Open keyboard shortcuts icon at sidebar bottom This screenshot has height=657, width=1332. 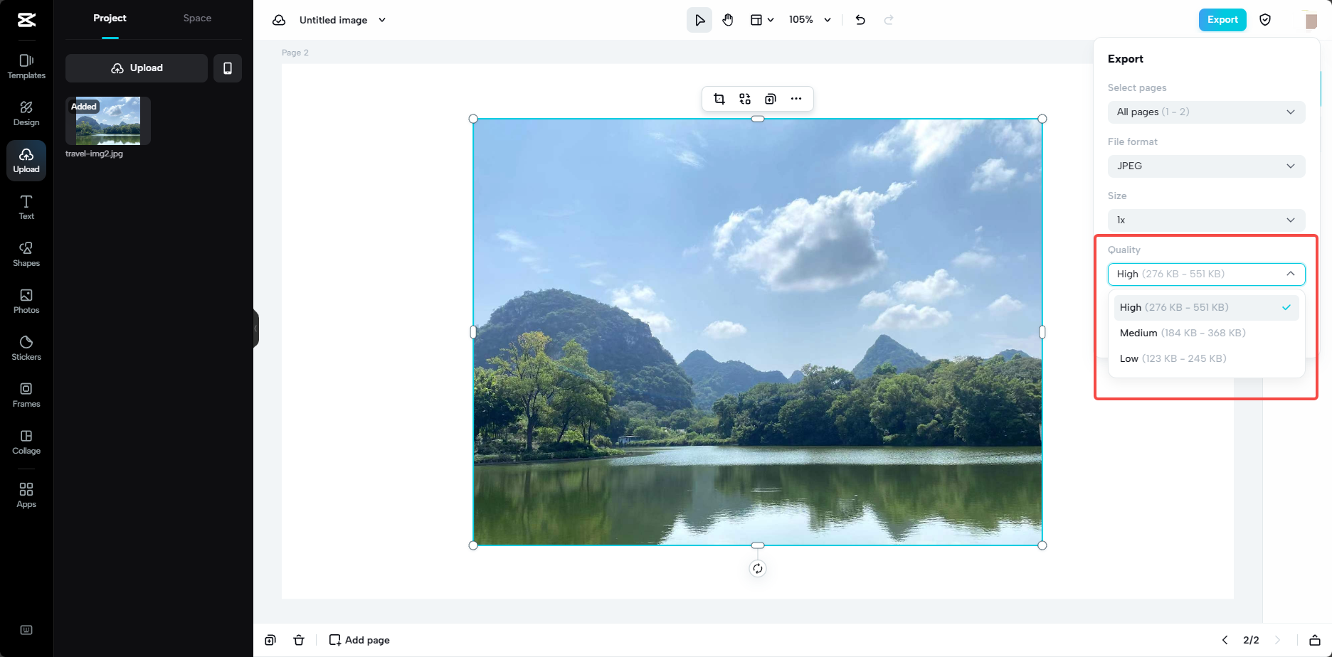(26, 630)
